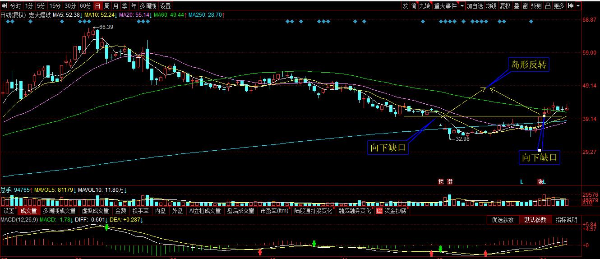The width and height of the screenshot is (600, 259).
Task: Select the 周 weekly period tab
Action: pyautogui.click(x=106, y=6)
